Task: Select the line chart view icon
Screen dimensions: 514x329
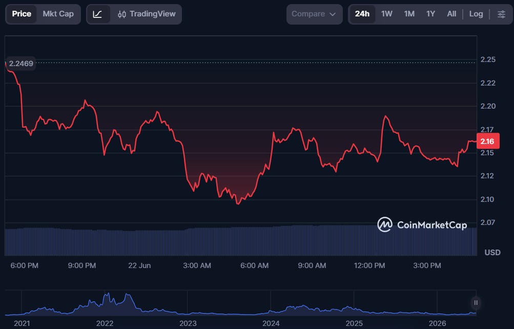Action: coord(97,14)
